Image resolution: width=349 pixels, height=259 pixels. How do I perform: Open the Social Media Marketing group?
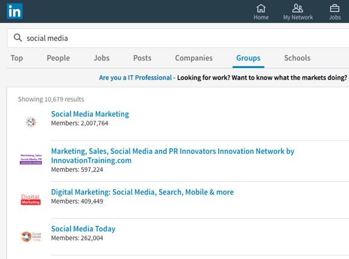coord(90,114)
